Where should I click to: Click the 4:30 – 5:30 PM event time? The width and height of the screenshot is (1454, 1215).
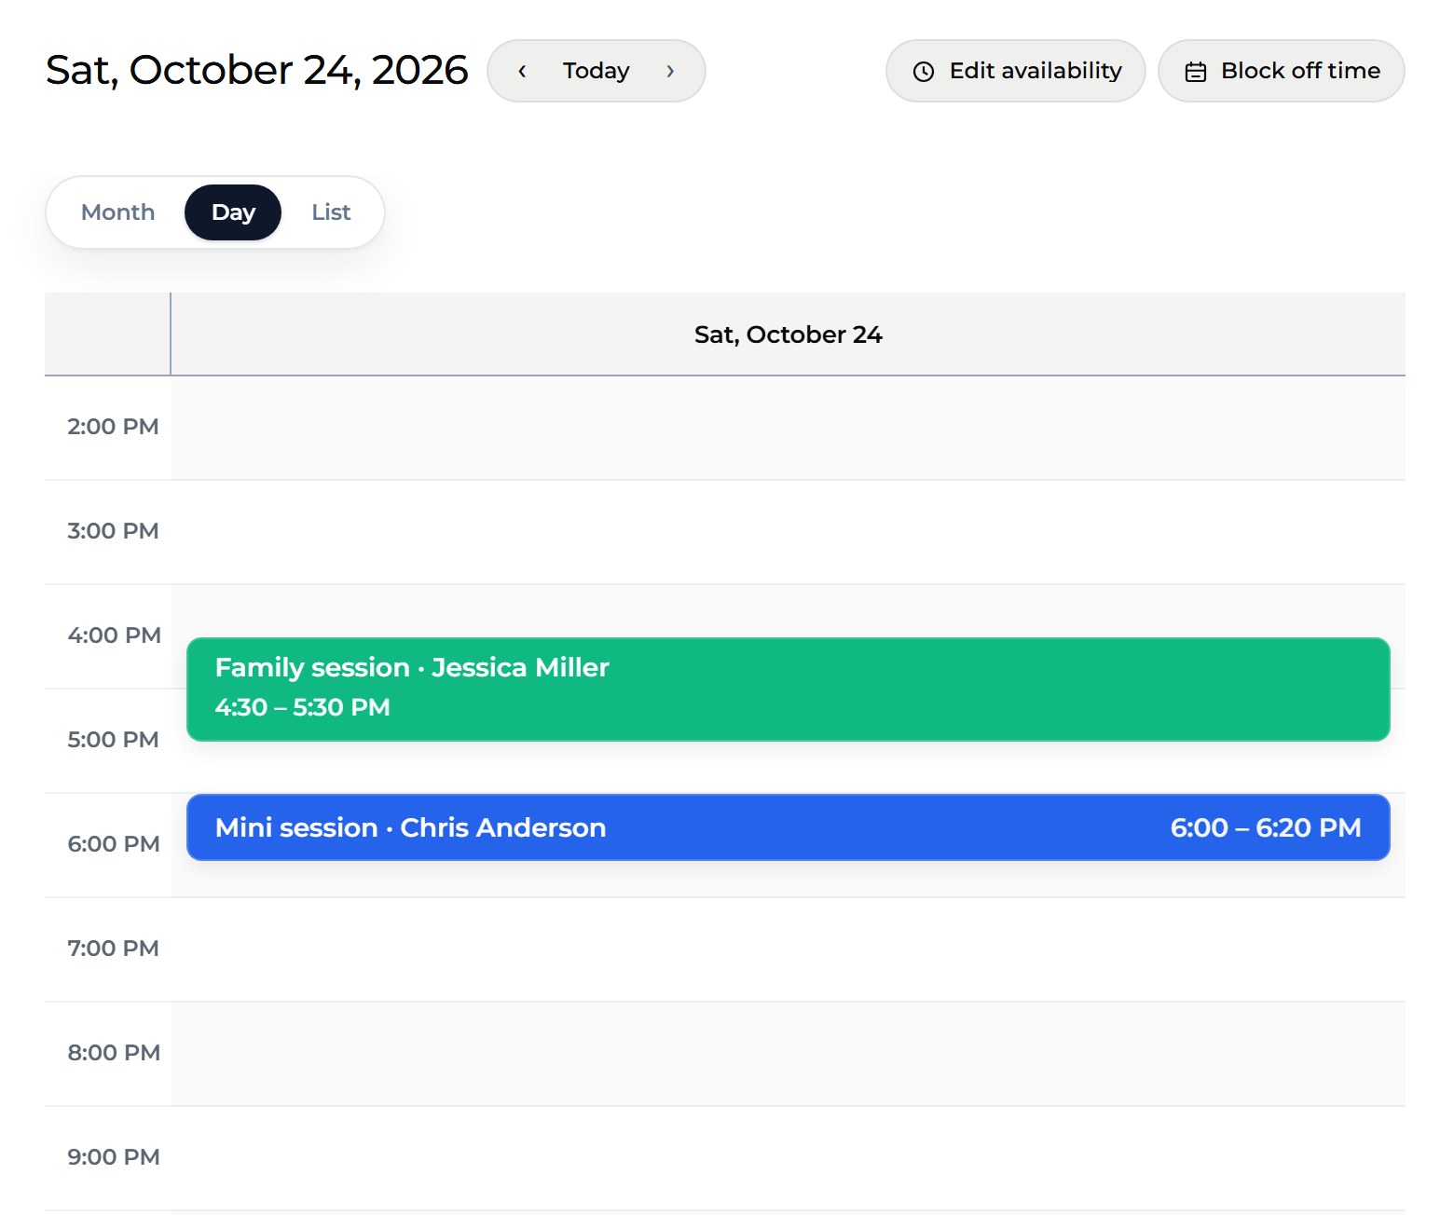click(302, 707)
